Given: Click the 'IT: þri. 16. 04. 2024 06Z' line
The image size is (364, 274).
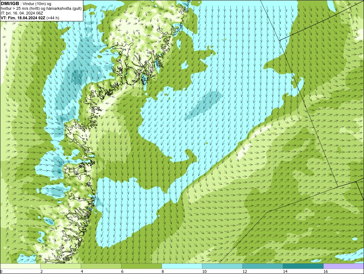Looking at the screenshot, I should pyautogui.click(x=22, y=13).
